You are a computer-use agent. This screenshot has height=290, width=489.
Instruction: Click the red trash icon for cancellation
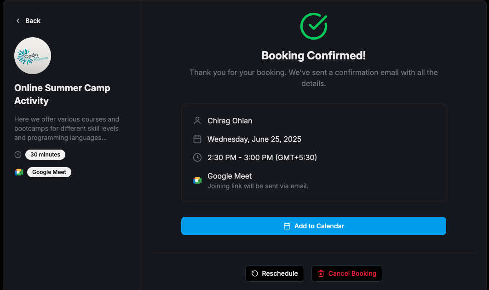321,273
